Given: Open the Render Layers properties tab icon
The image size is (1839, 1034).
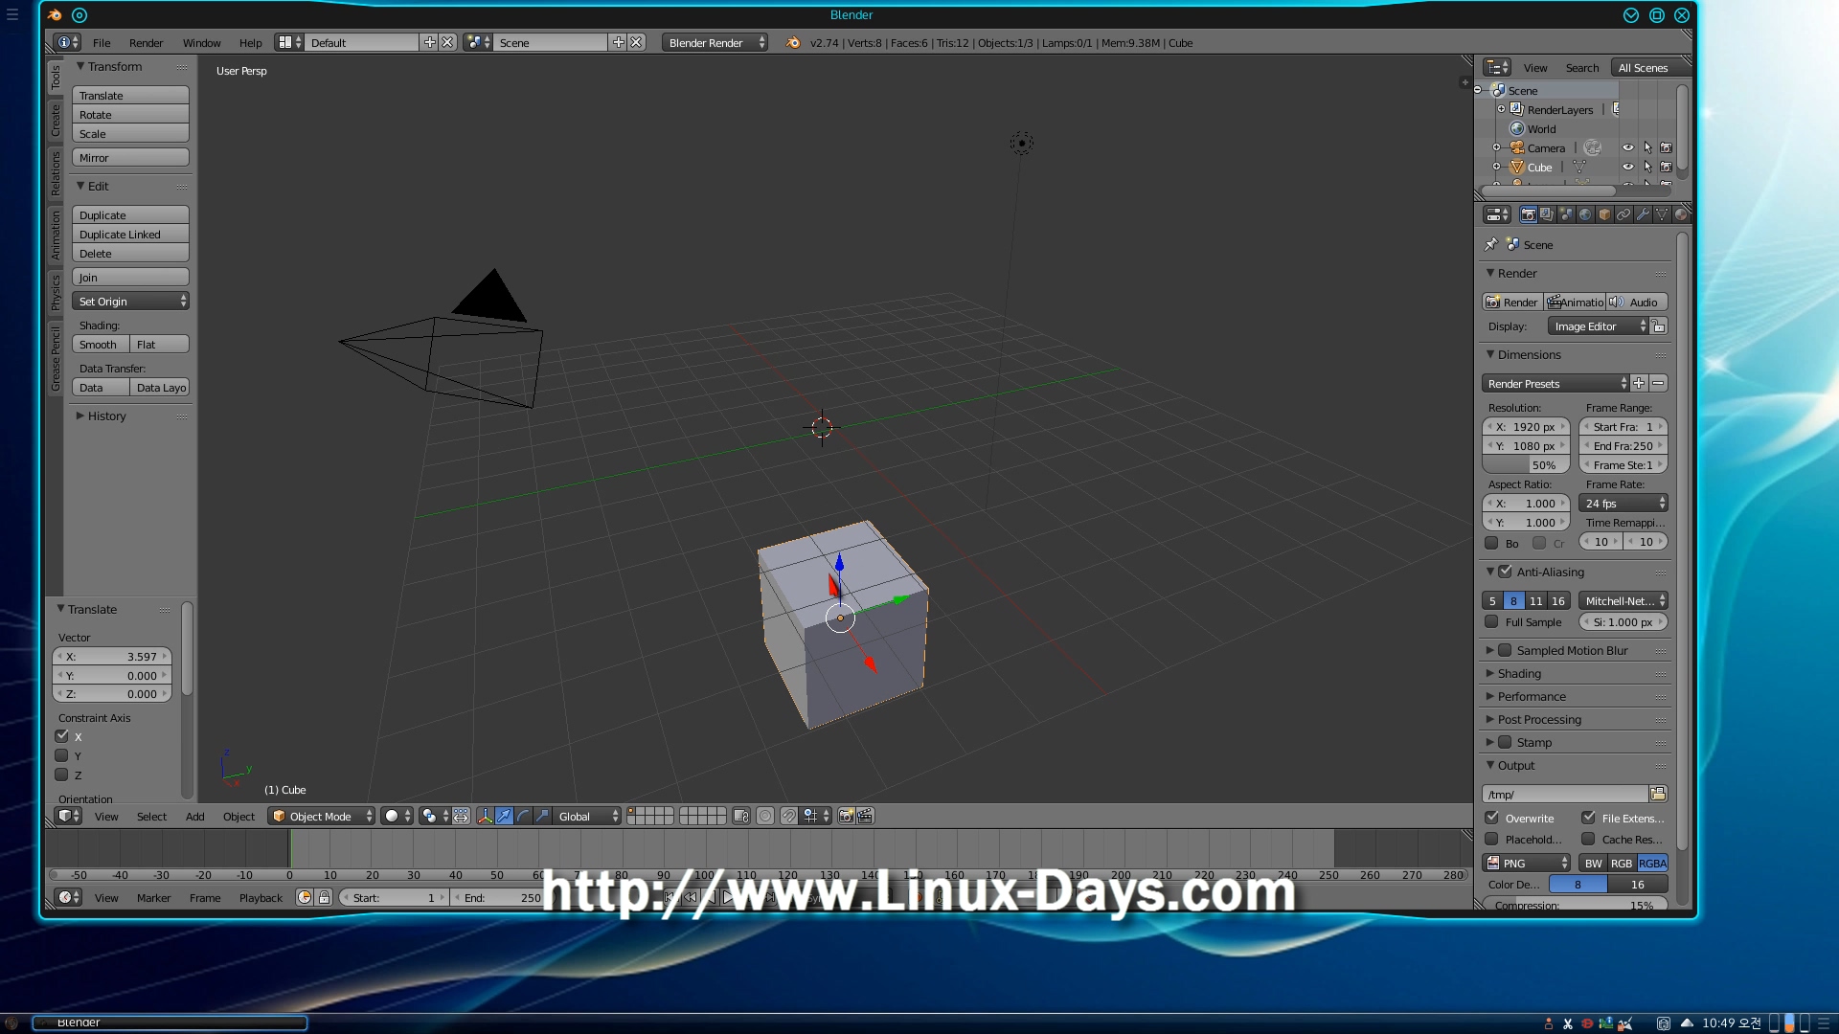Looking at the screenshot, I should (1547, 215).
